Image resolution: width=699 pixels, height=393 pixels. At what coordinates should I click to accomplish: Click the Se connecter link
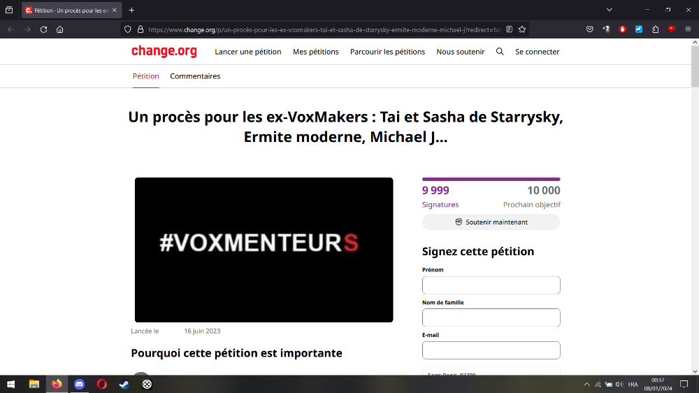(537, 52)
